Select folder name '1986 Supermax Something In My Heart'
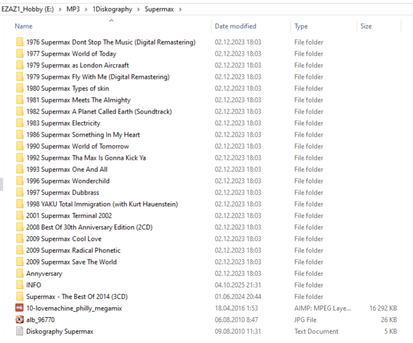The height and width of the screenshot is (343, 413). (83, 135)
